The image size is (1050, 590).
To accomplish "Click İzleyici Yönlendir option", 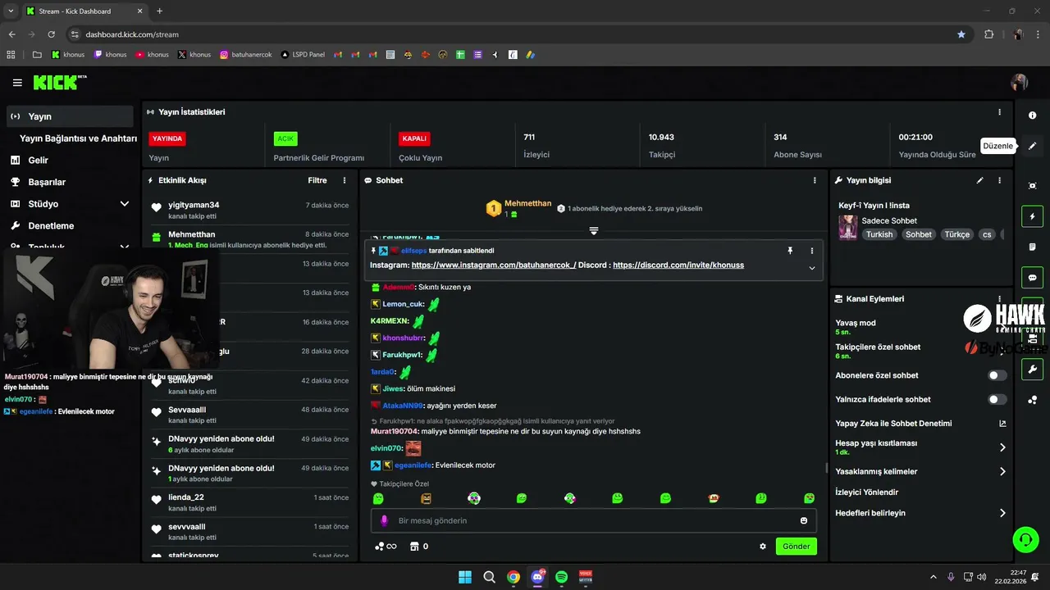I will click(x=867, y=492).
